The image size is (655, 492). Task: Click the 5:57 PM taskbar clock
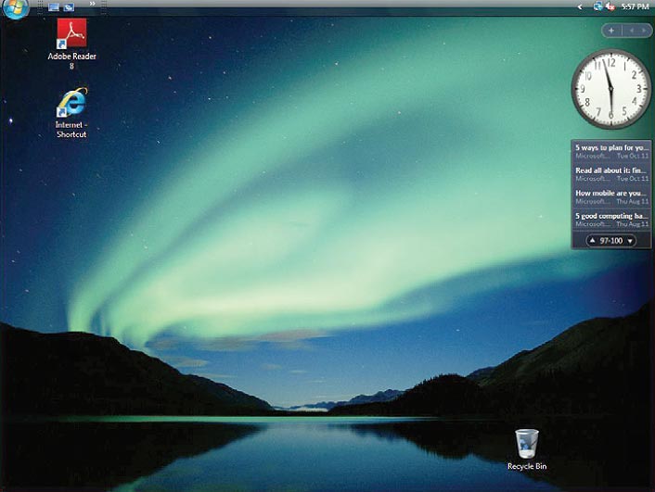[x=635, y=6]
